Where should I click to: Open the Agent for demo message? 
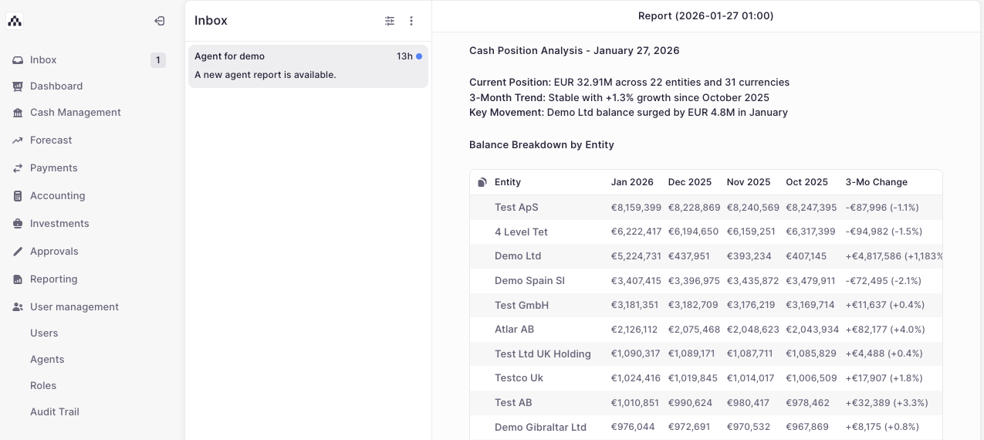coord(307,66)
